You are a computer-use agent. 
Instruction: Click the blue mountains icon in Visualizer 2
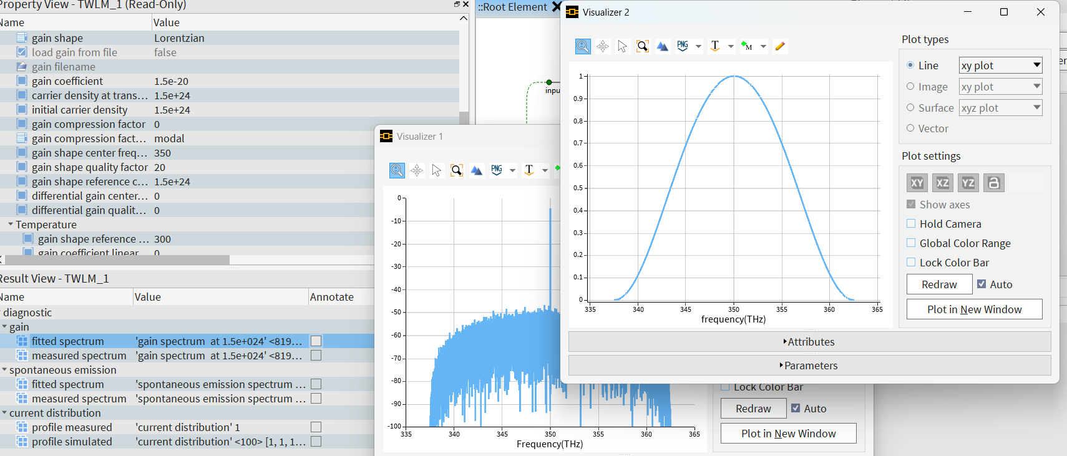click(x=662, y=46)
